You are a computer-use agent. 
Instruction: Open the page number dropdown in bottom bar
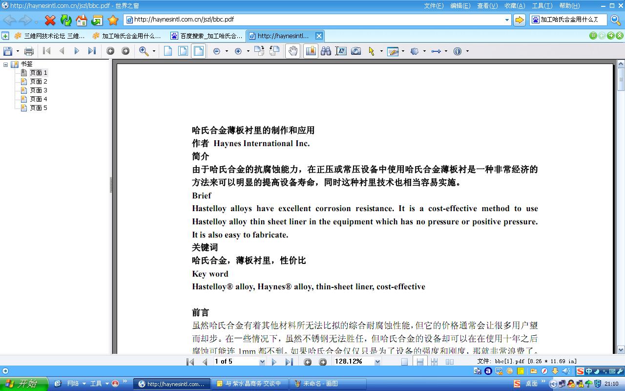(262, 362)
